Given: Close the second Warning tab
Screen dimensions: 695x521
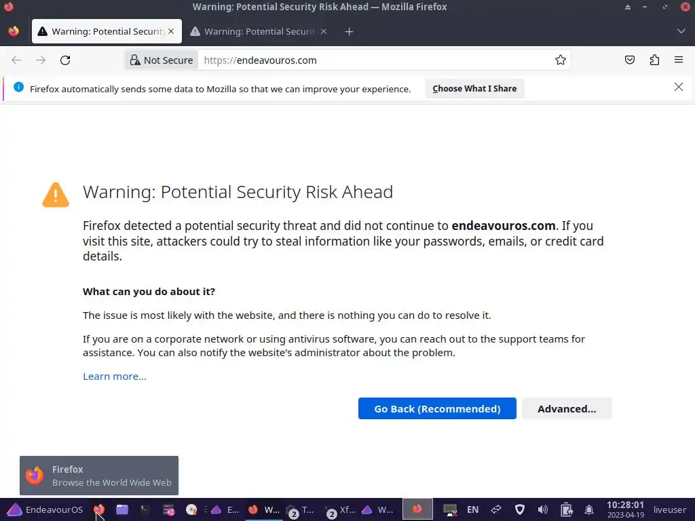Looking at the screenshot, I should [x=324, y=31].
